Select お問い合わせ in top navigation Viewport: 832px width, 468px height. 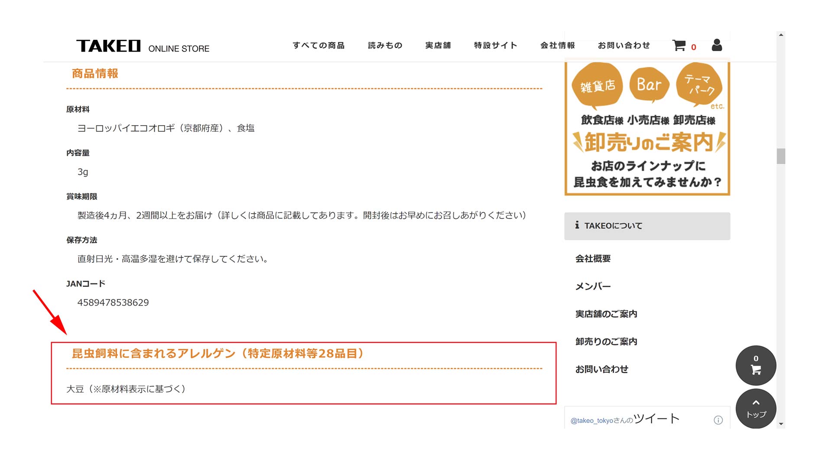(624, 45)
